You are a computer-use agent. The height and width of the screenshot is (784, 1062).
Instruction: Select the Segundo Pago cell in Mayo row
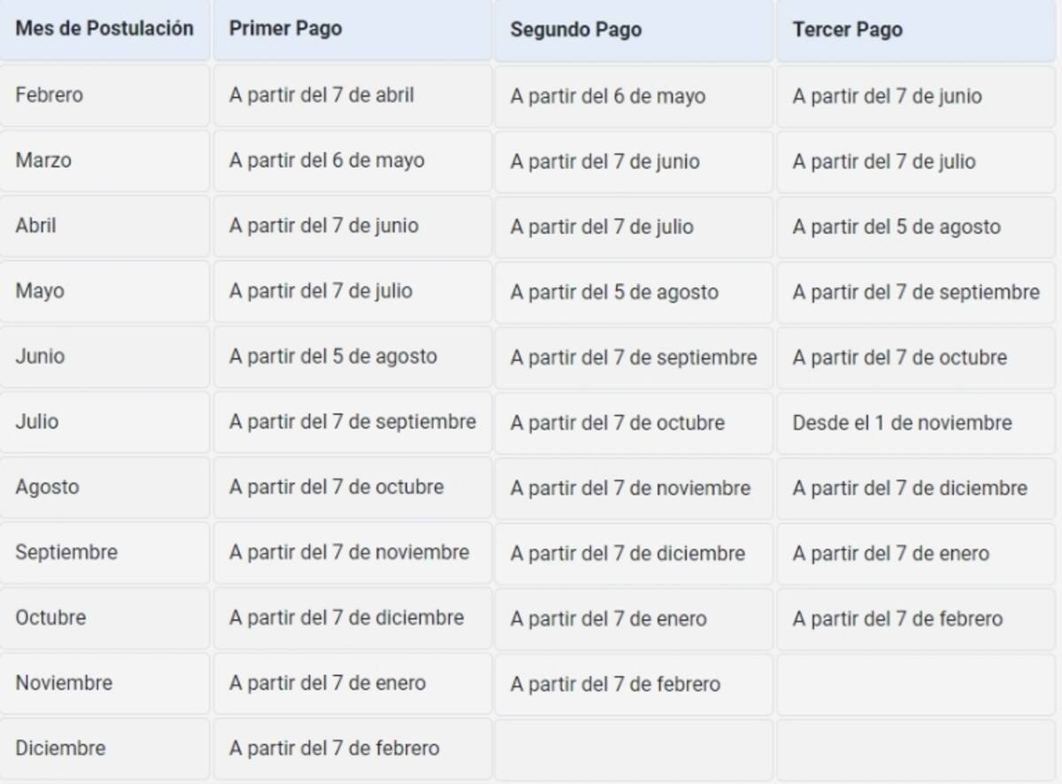pos(614,292)
